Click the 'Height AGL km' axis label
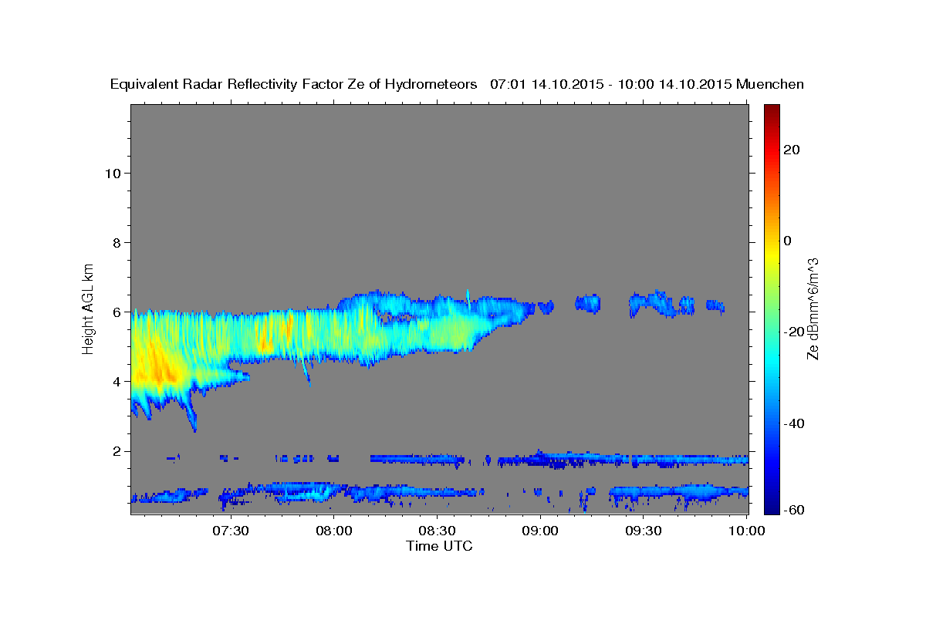This screenshot has width=926, height=617. 89,308
